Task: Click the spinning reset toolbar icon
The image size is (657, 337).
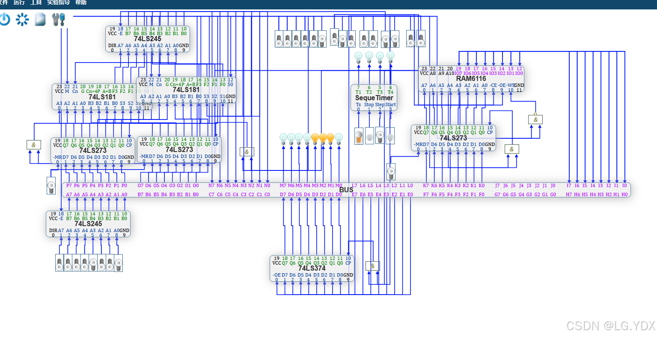Action: point(22,19)
